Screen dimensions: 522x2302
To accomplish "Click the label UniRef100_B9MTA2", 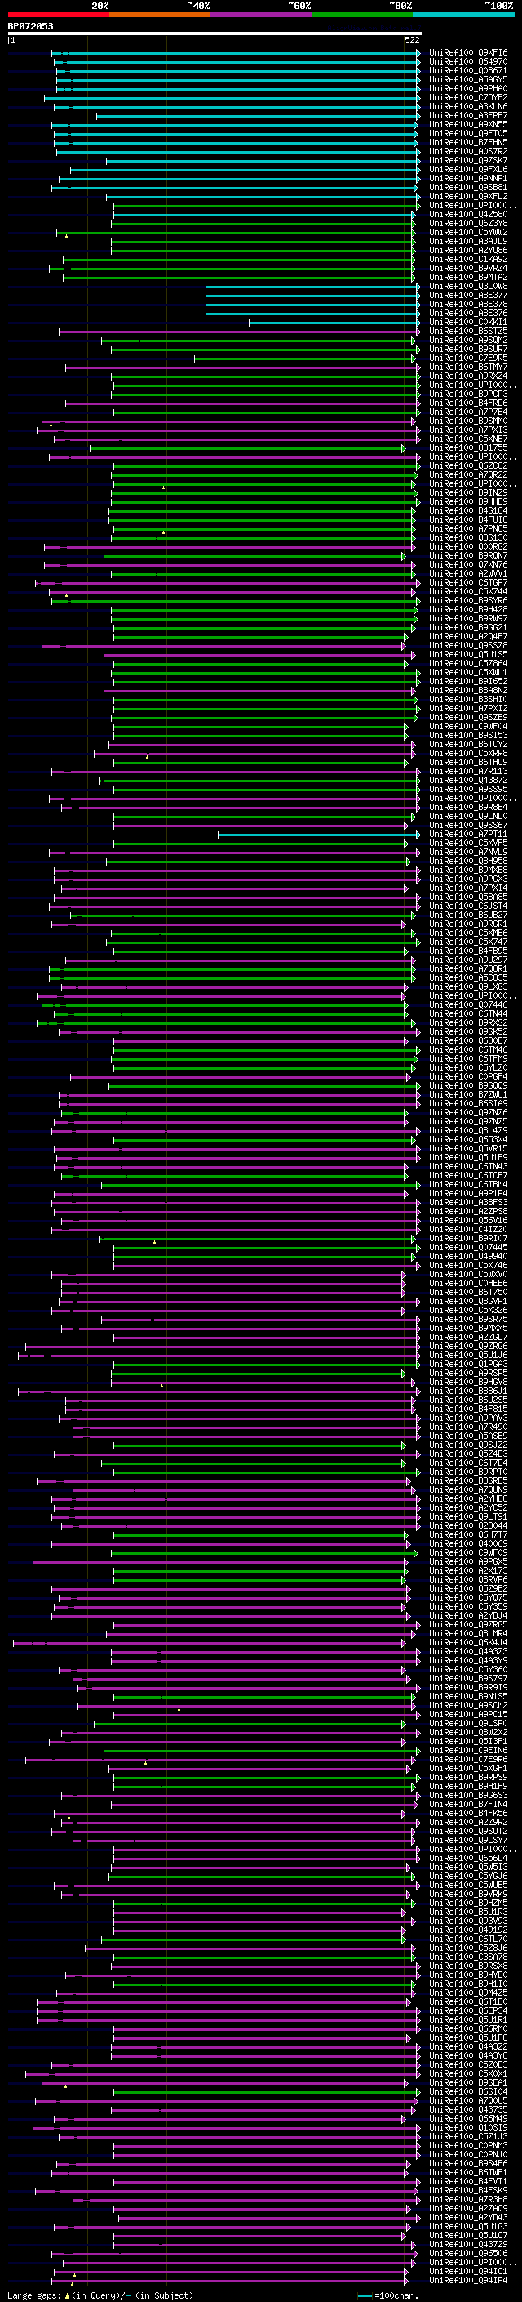I will [468, 277].
